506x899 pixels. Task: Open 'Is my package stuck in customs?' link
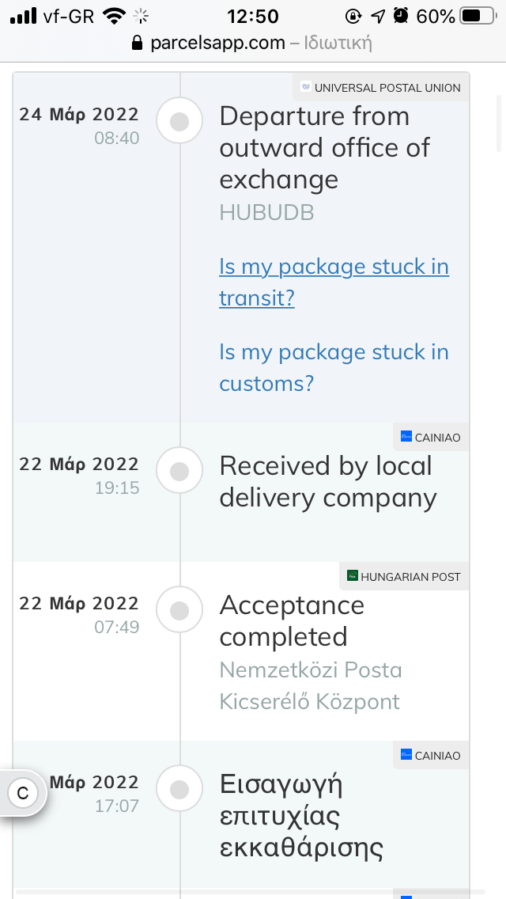click(x=334, y=367)
